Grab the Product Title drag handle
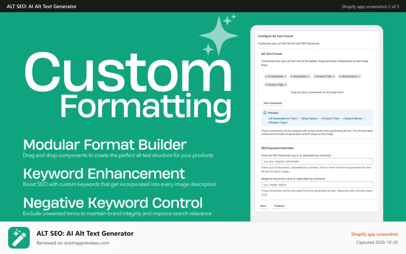Viewport: 406px width, 254px height. pyautogui.click(x=315, y=77)
